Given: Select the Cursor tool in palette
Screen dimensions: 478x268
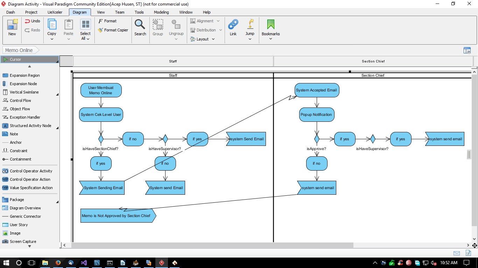Looking at the screenshot, I should (x=29, y=59).
